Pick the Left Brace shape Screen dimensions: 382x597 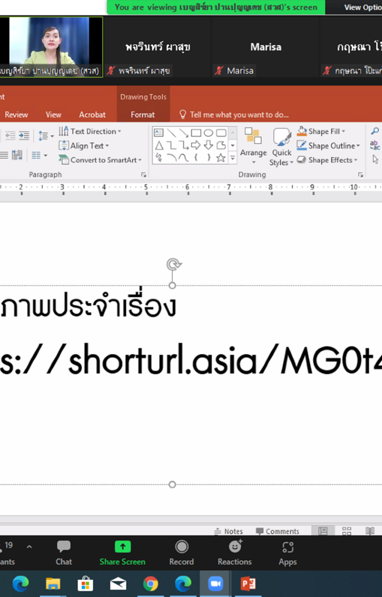coord(196,158)
